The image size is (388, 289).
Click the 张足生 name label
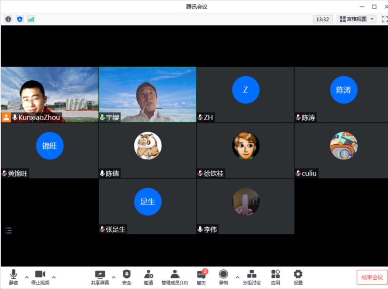point(116,229)
